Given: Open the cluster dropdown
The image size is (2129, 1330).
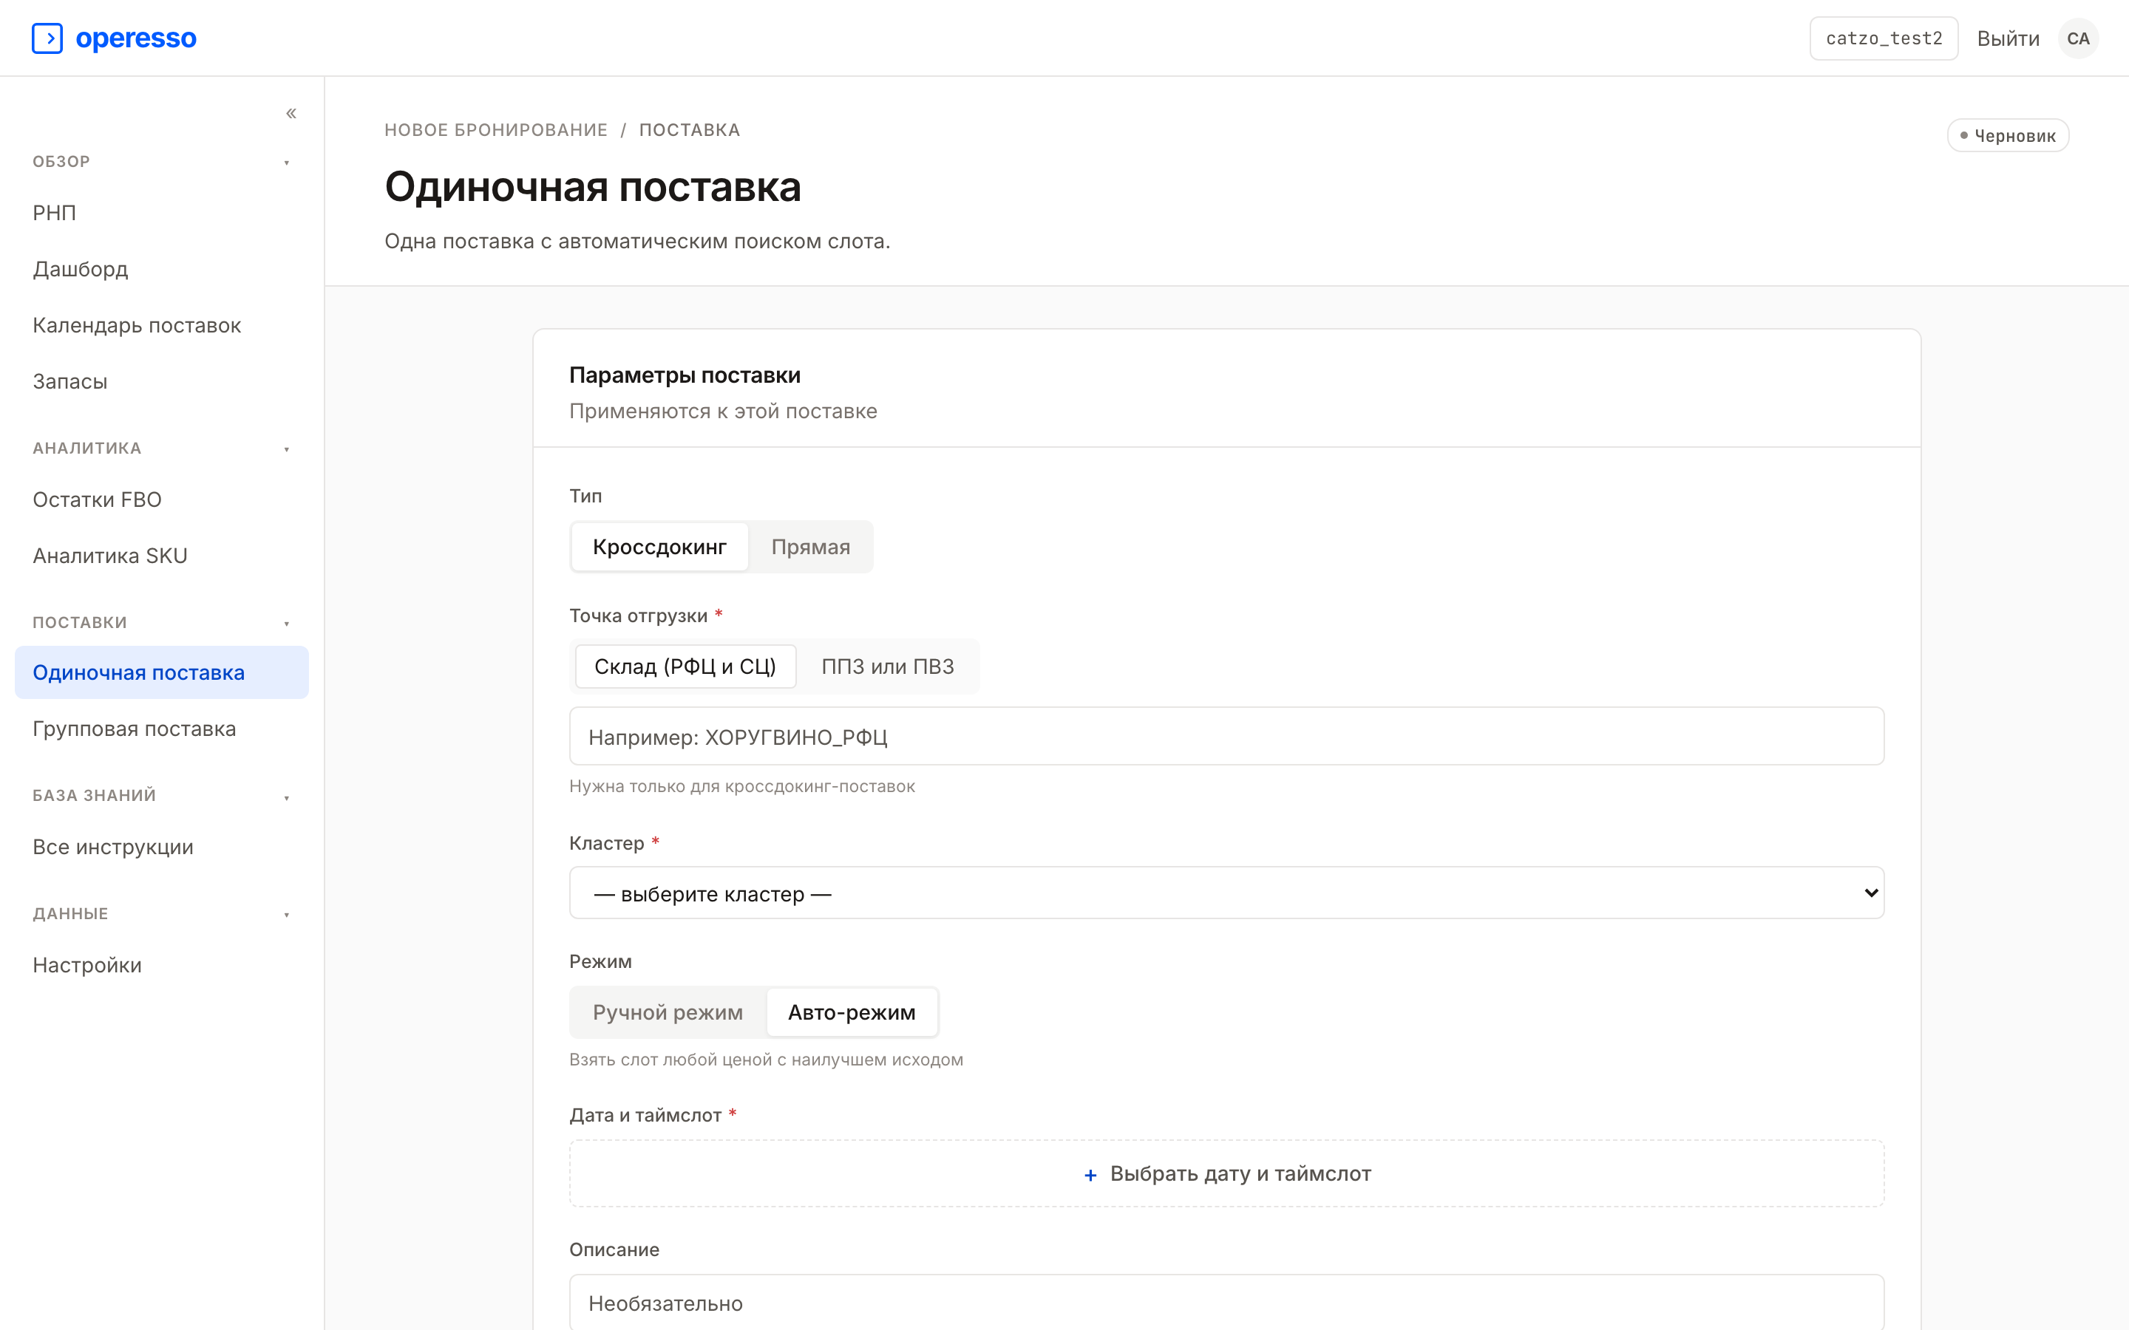Looking at the screenshot, I should (1226, 893).
